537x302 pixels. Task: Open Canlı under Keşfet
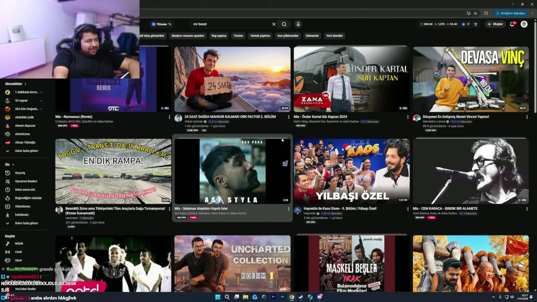click(18, 252)
